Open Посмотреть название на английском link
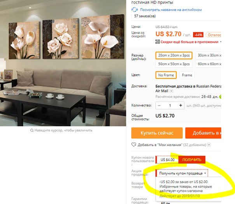Image resolution: width=235 pixels, height=204 pixels. click(x=171, y=10)
